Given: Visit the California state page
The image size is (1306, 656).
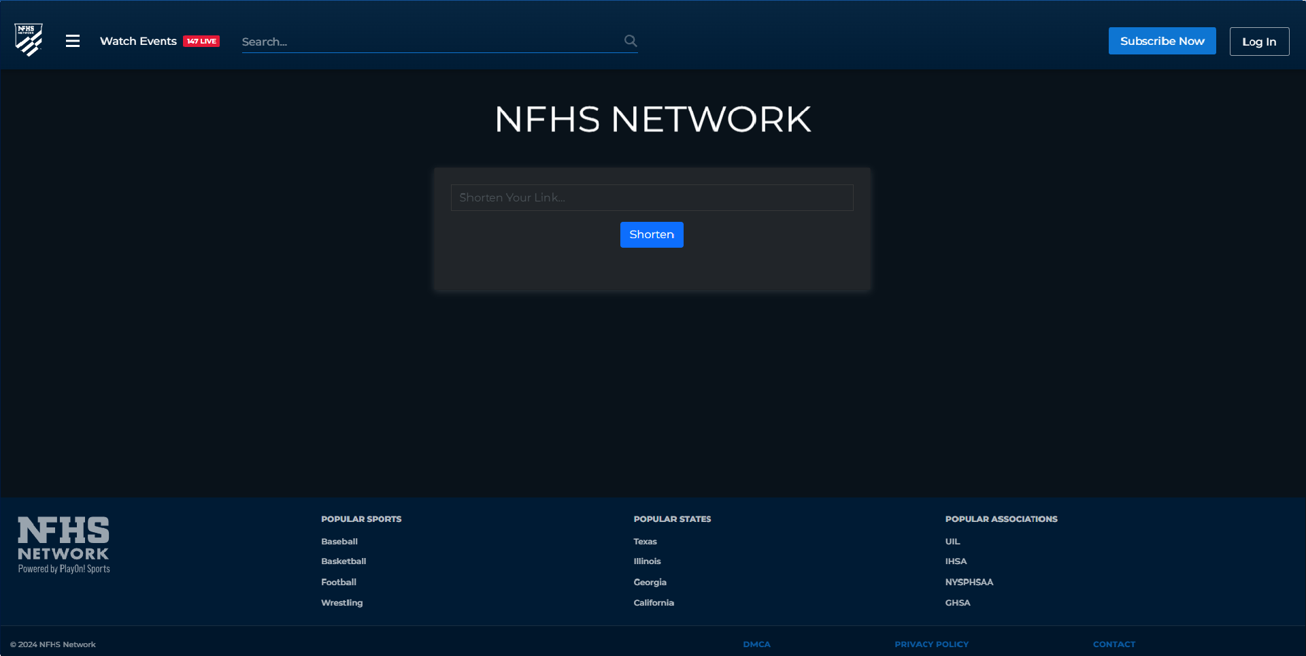Looking at the screenshot, I should click(x=653, y=603).
